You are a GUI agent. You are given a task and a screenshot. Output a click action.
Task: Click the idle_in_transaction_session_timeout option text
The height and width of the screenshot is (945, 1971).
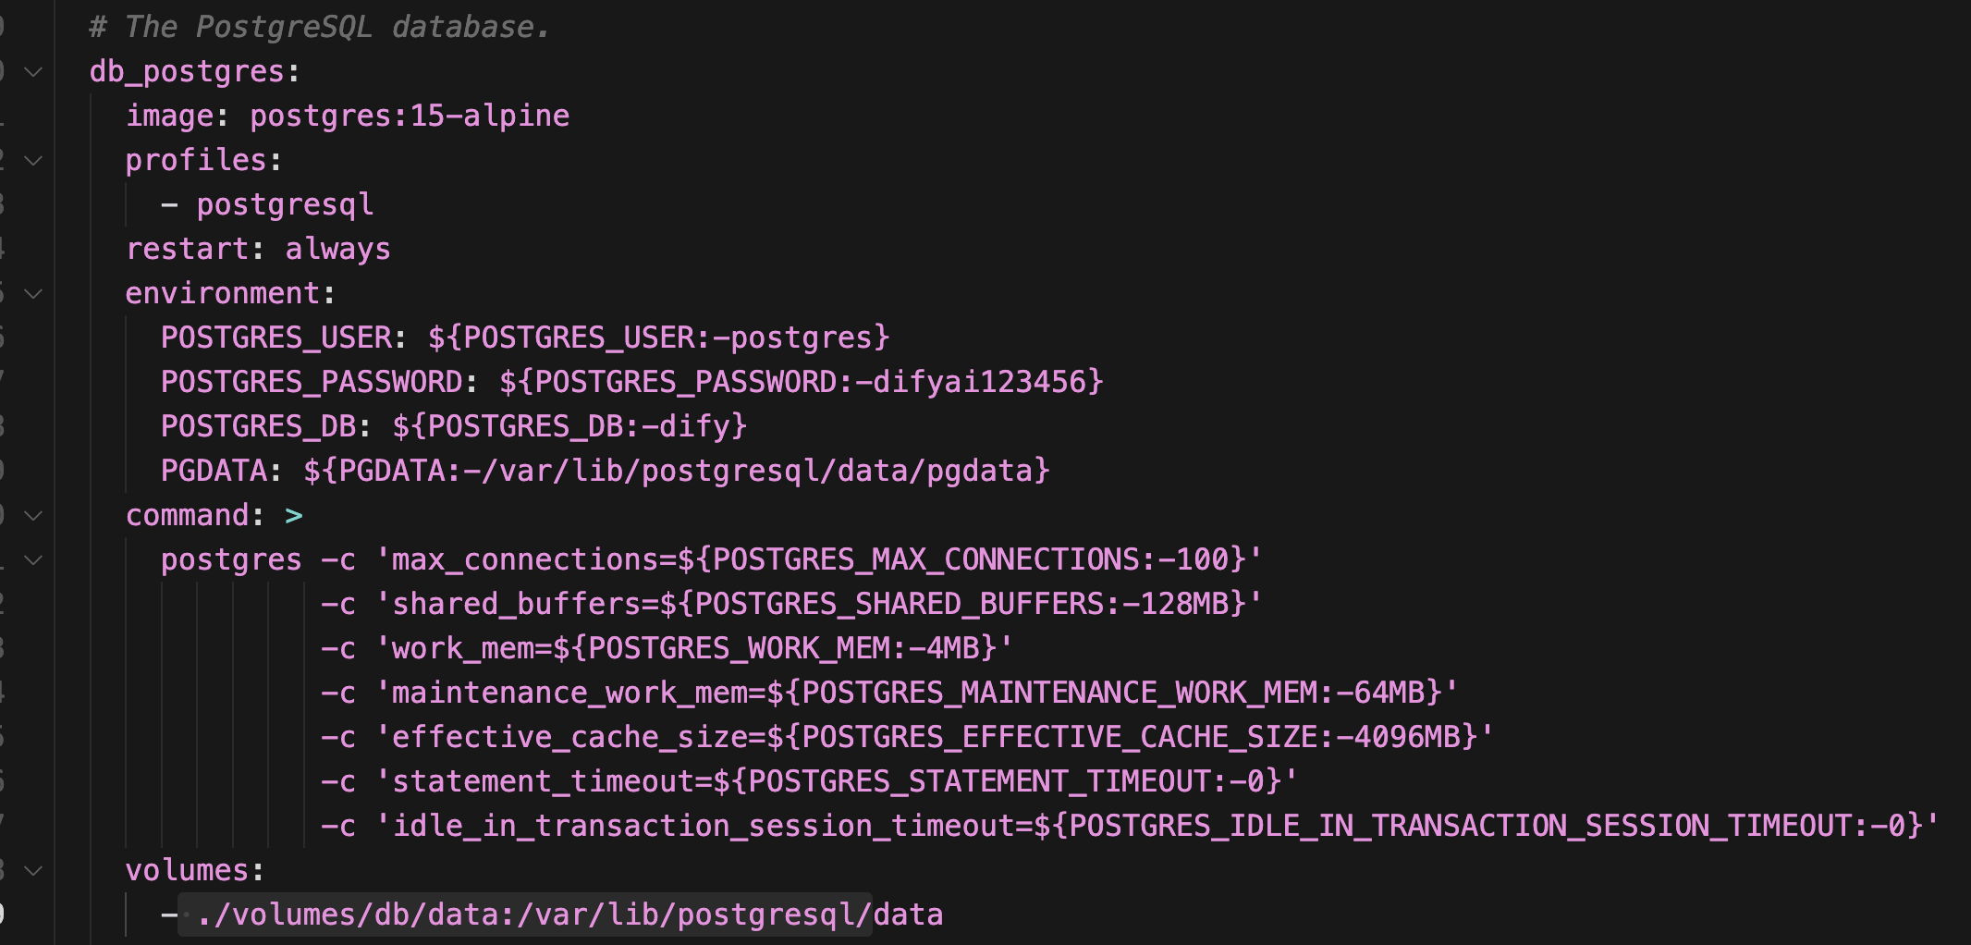tap(703, 827)
